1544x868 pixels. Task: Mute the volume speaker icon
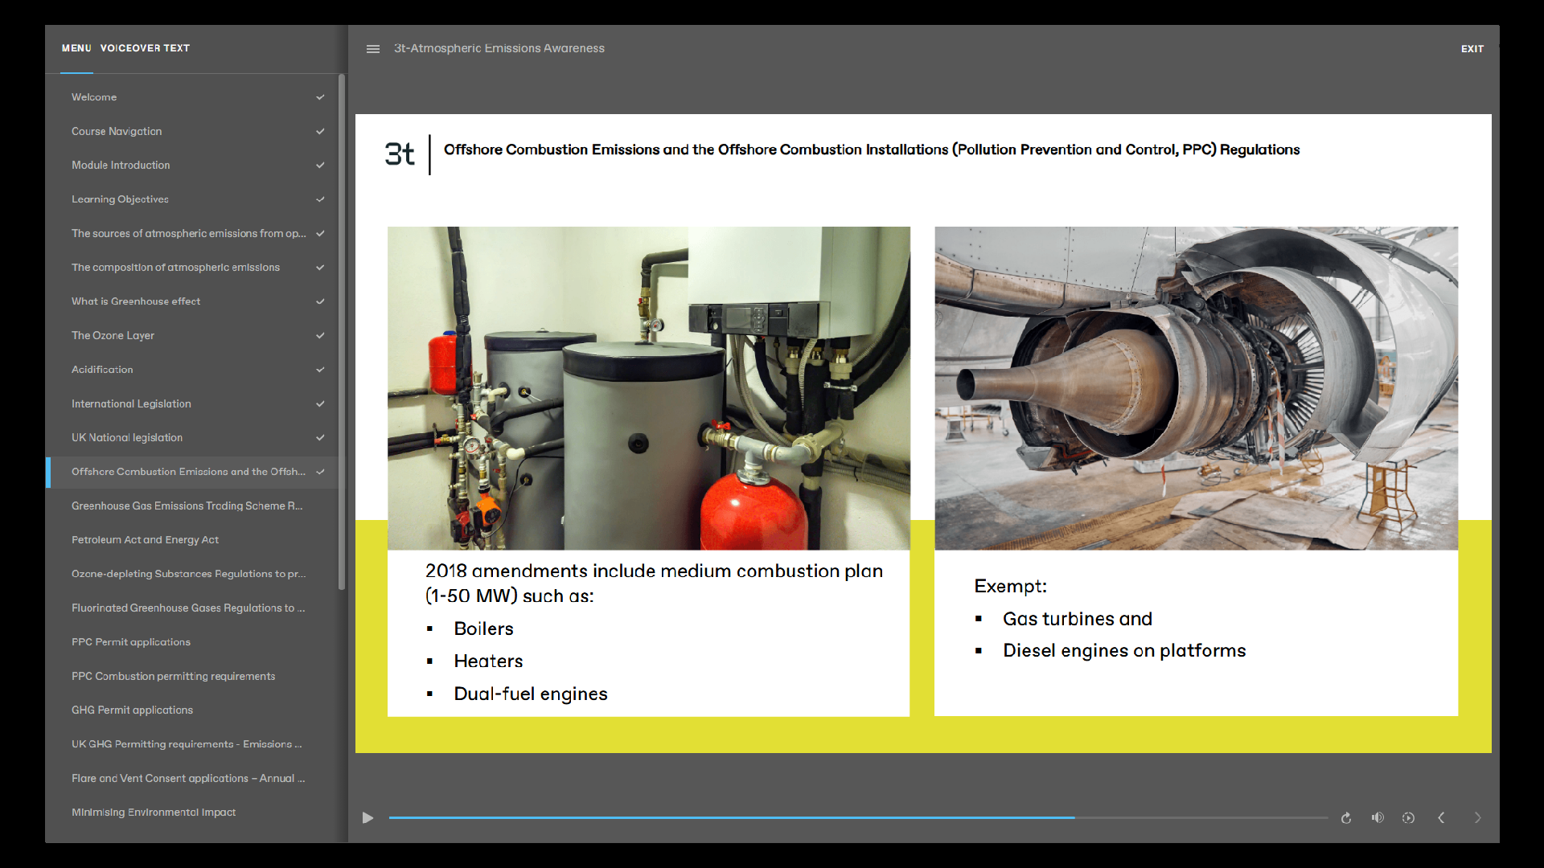coord(1378,817)
